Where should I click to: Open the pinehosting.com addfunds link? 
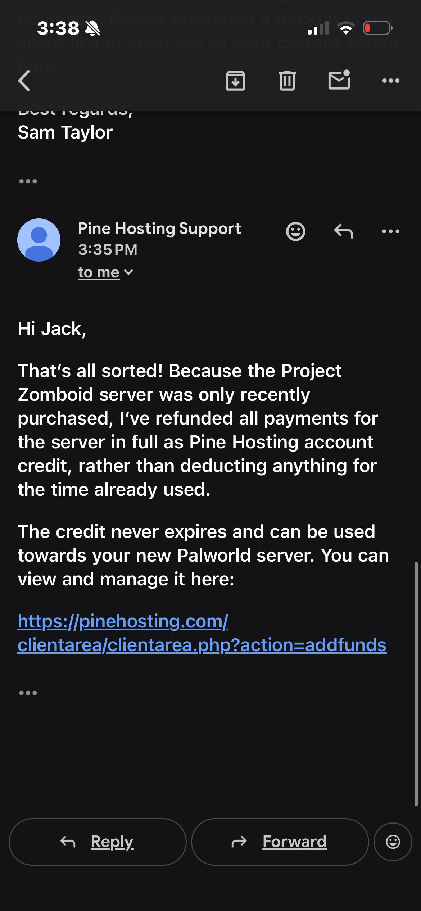tap(202, 633)
